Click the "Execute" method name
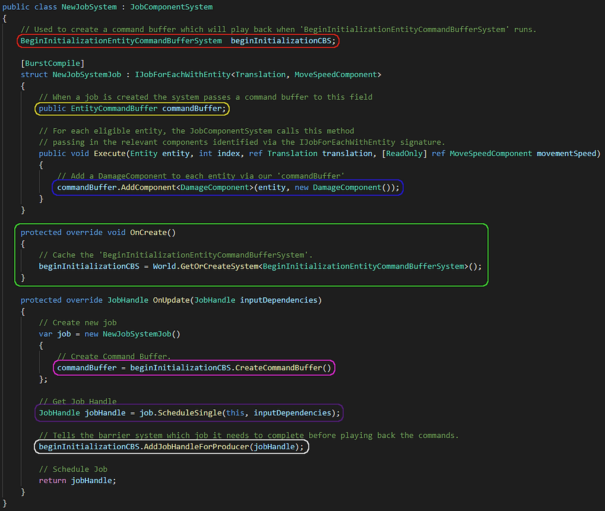Viewport: 605px width, 511px height. (x=110, y=154)
